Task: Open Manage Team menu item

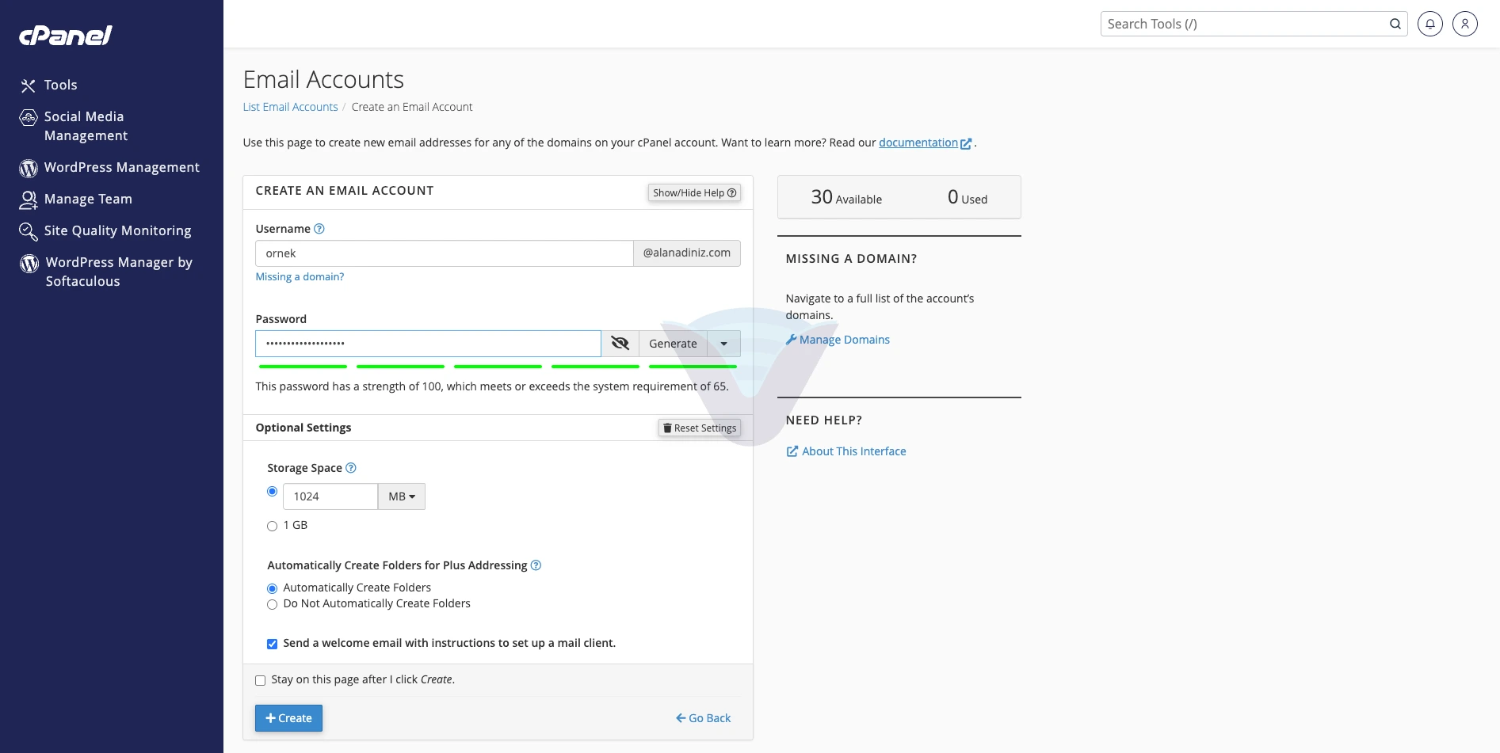Action: (88, 199)
